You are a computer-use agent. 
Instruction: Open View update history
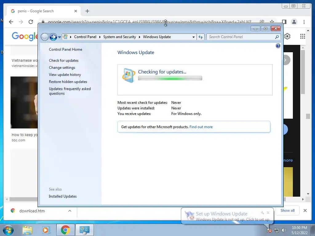(x=65, y=75)
